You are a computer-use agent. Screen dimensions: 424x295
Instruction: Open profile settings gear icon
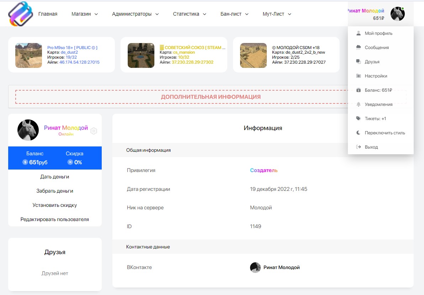94,131
